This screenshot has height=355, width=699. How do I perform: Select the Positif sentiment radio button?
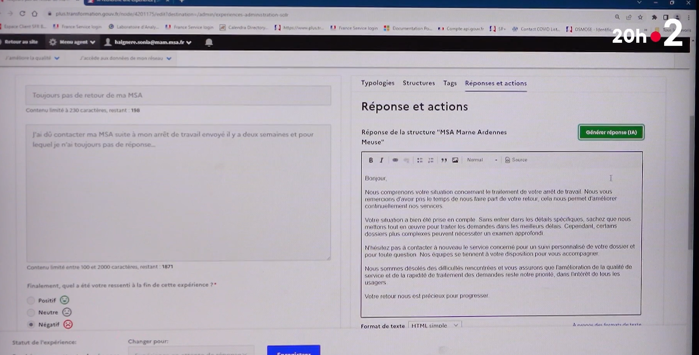[31, 300]
